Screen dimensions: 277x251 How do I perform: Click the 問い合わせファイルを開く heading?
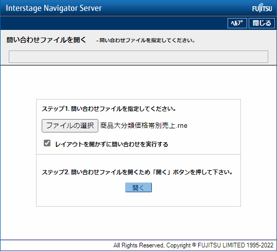point(46,40)
